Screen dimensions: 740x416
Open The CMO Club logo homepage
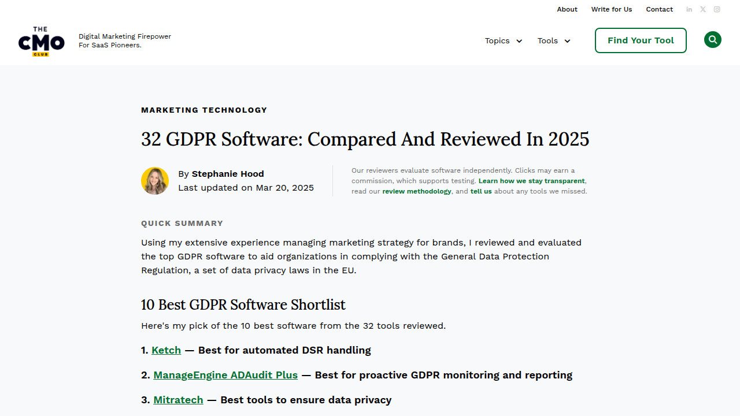tap(41, 41)
